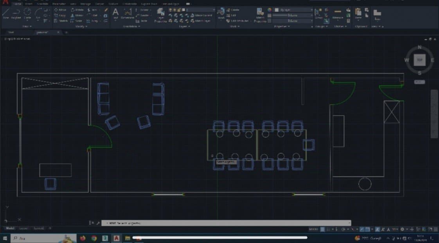
Task: Launch the Stretch command
Action: 61,21
